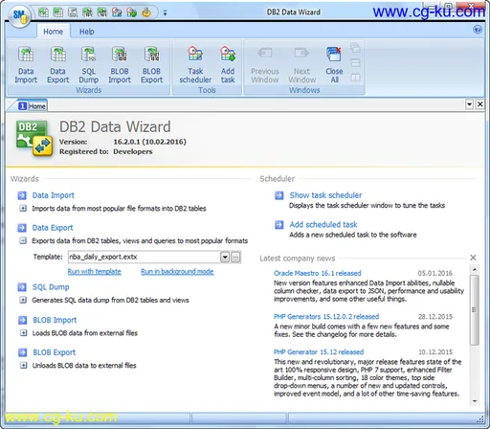490x429 pixels.
Task: Switch to the Home ribbon tab
Action: 53,32
